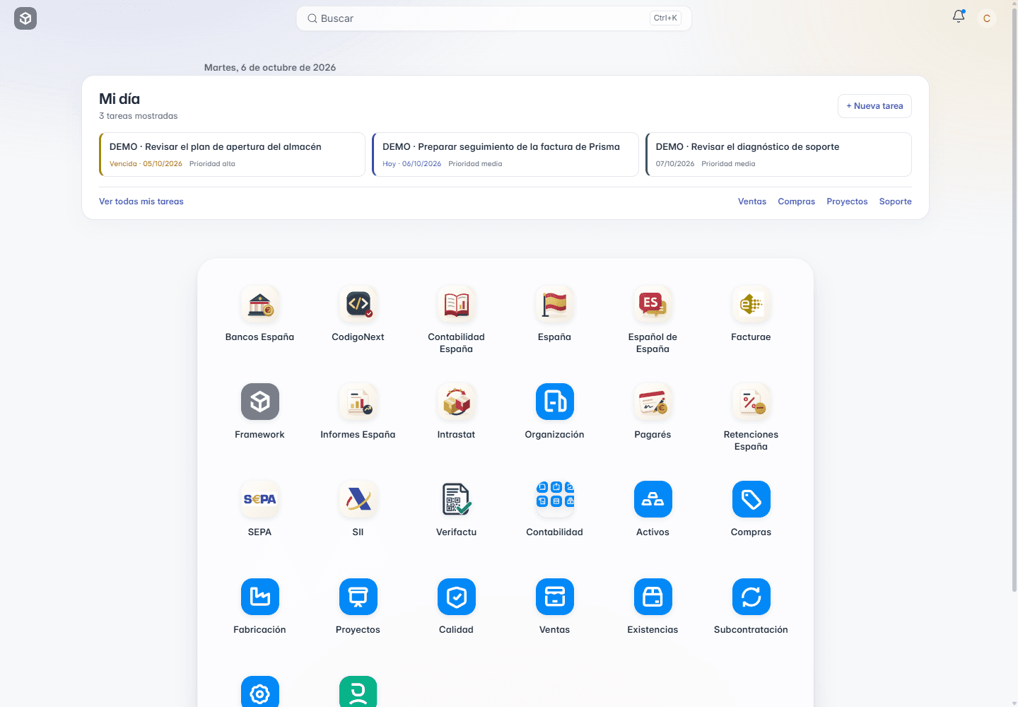Viewport: 1018px width, 707px height.
Task: Open the Contabilidad folder of apps
Action: (x=554, y=500)
